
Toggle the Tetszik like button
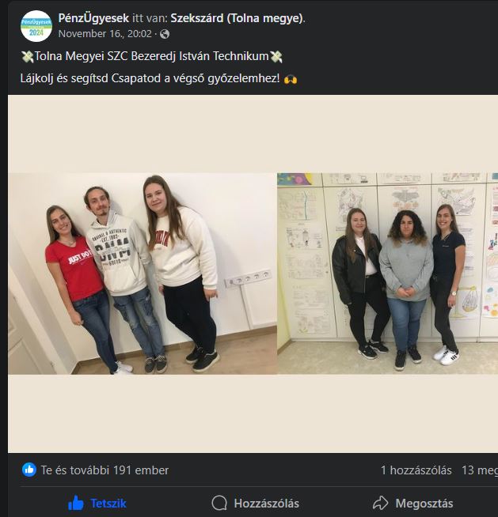pos(97,504)
